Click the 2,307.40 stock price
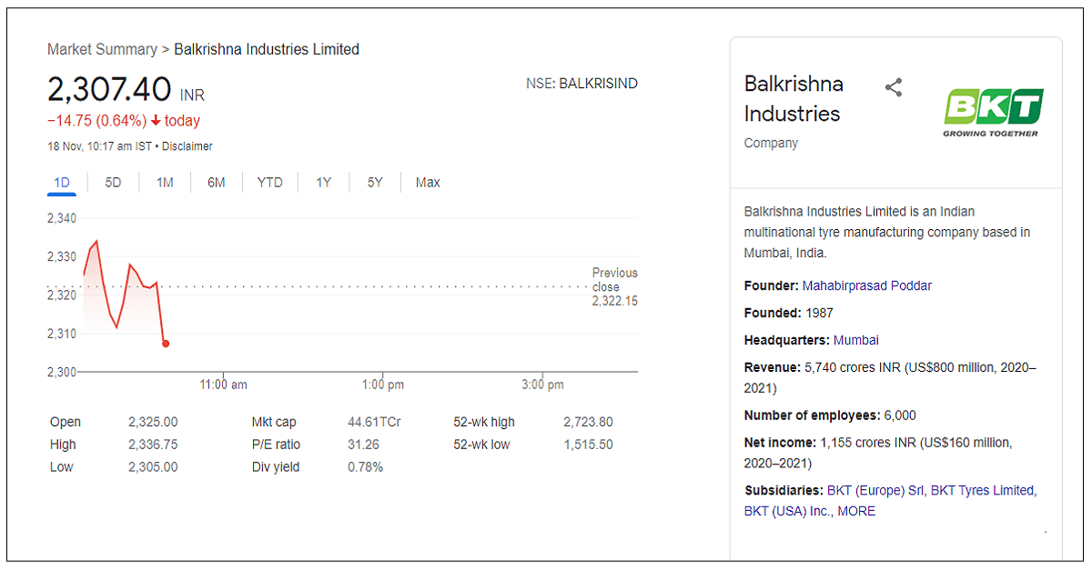 pos(109,90)
